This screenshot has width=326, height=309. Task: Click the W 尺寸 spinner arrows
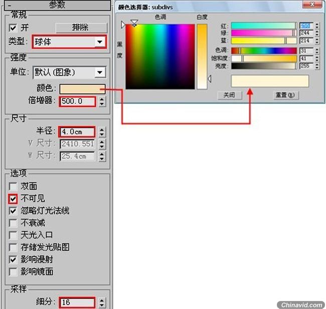click(102, 156)
